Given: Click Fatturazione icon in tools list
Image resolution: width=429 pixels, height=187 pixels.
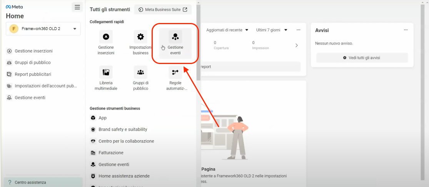Looking at the screenshot, I should click(93, 153).
